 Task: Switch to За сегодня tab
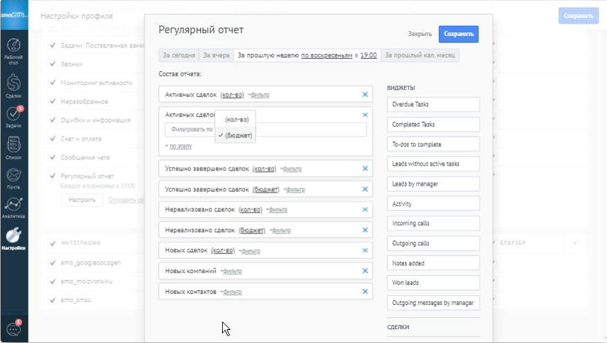pyautogui.click(x=179, y=55)
